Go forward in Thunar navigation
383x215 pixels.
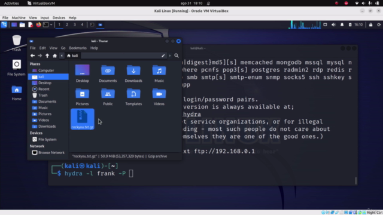[x=40, y=56]
